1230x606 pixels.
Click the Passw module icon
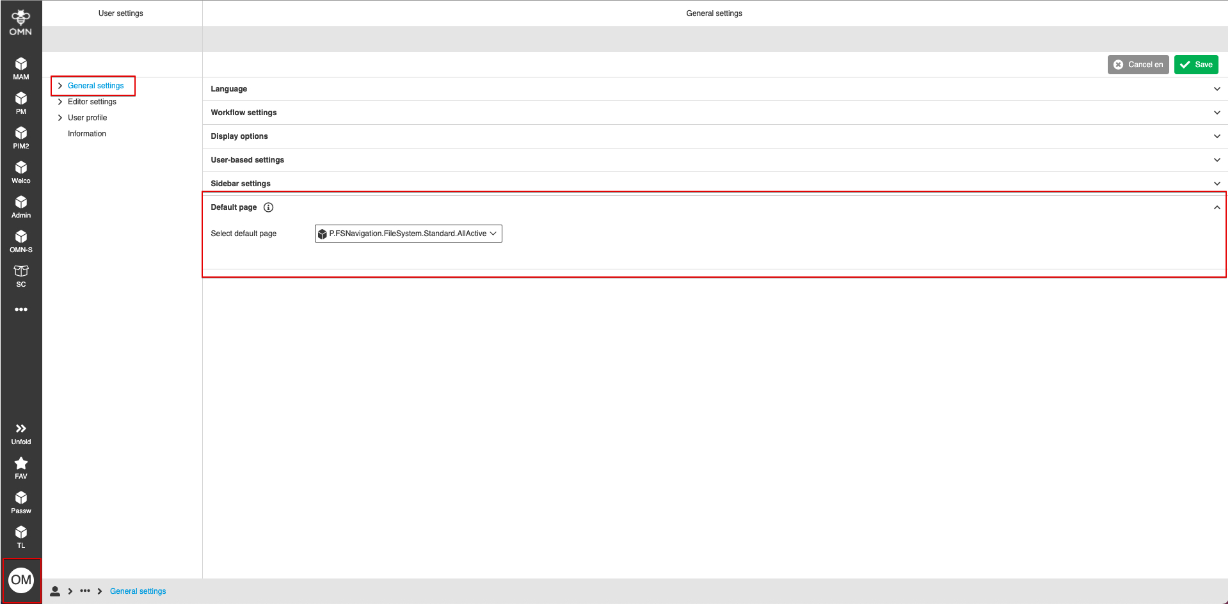pos(20,500)
